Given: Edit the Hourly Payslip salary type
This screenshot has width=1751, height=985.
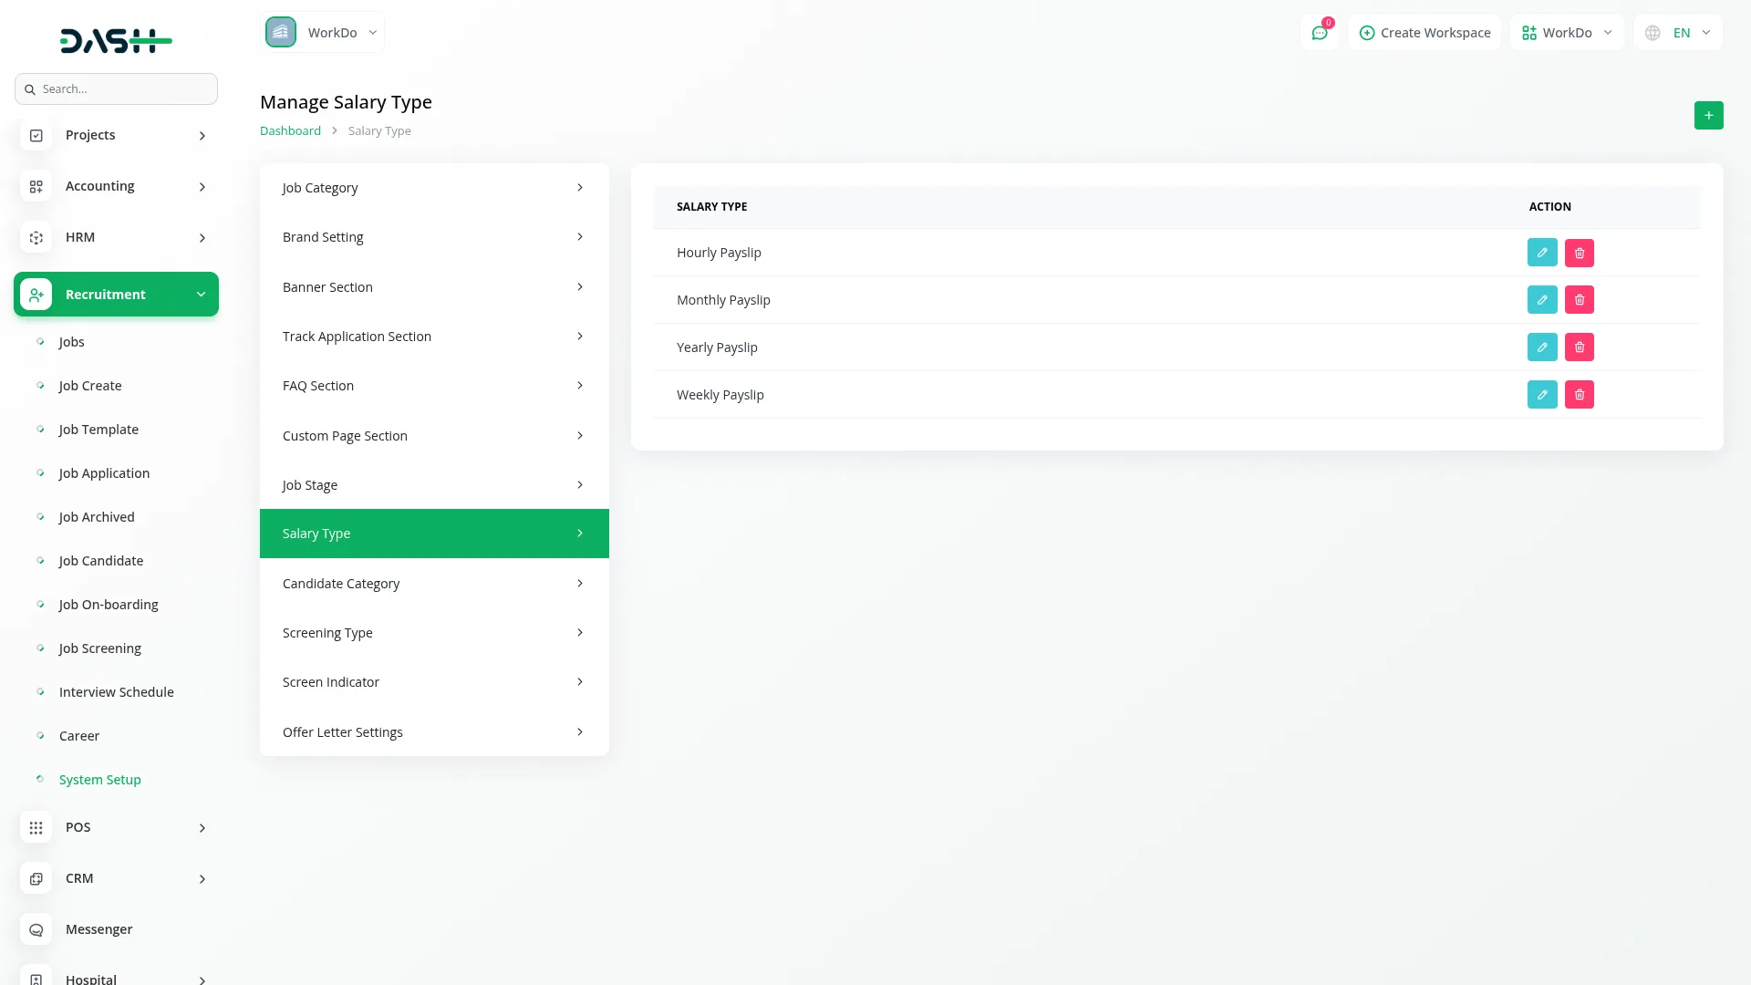Looking at the screenshot, I should 1541,253.
